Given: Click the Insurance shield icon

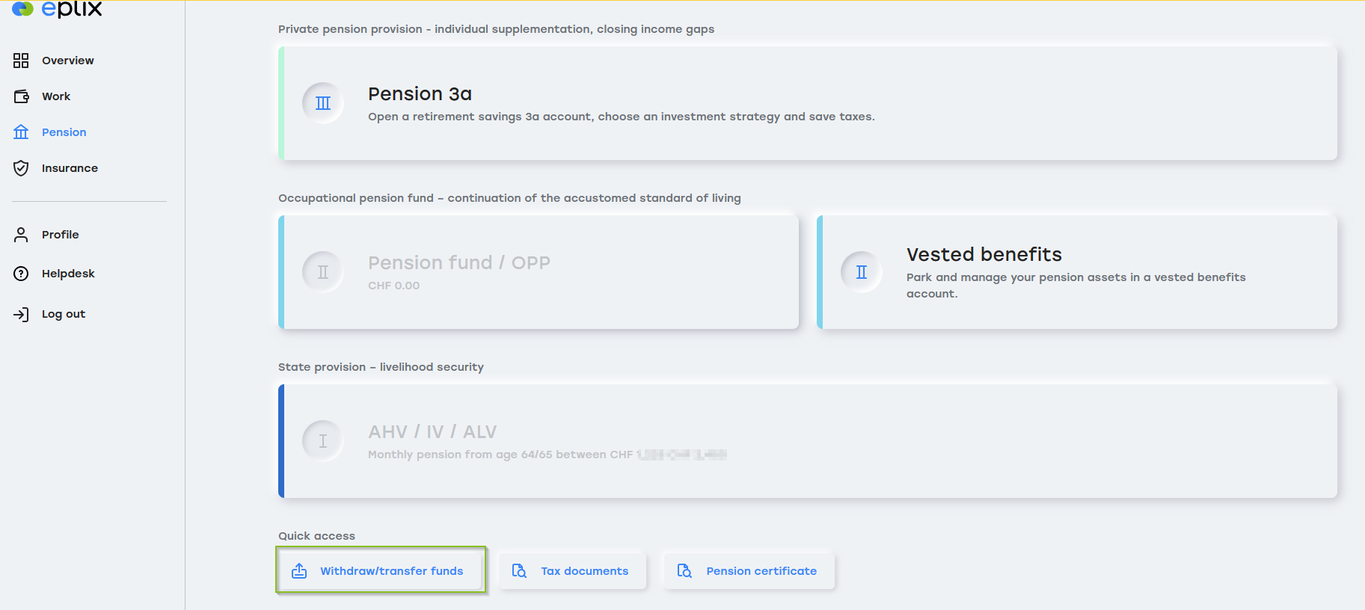Looking at the screenshot, I should click(21, 168).
